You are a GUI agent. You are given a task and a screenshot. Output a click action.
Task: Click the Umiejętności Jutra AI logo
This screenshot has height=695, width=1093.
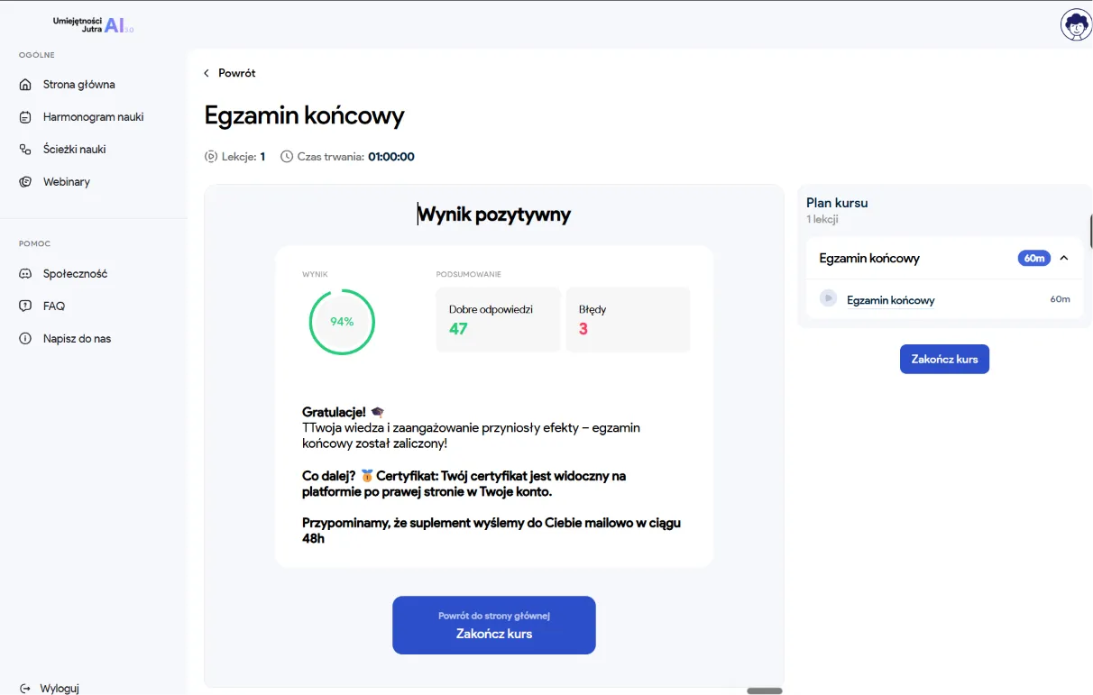click(93, 25)
